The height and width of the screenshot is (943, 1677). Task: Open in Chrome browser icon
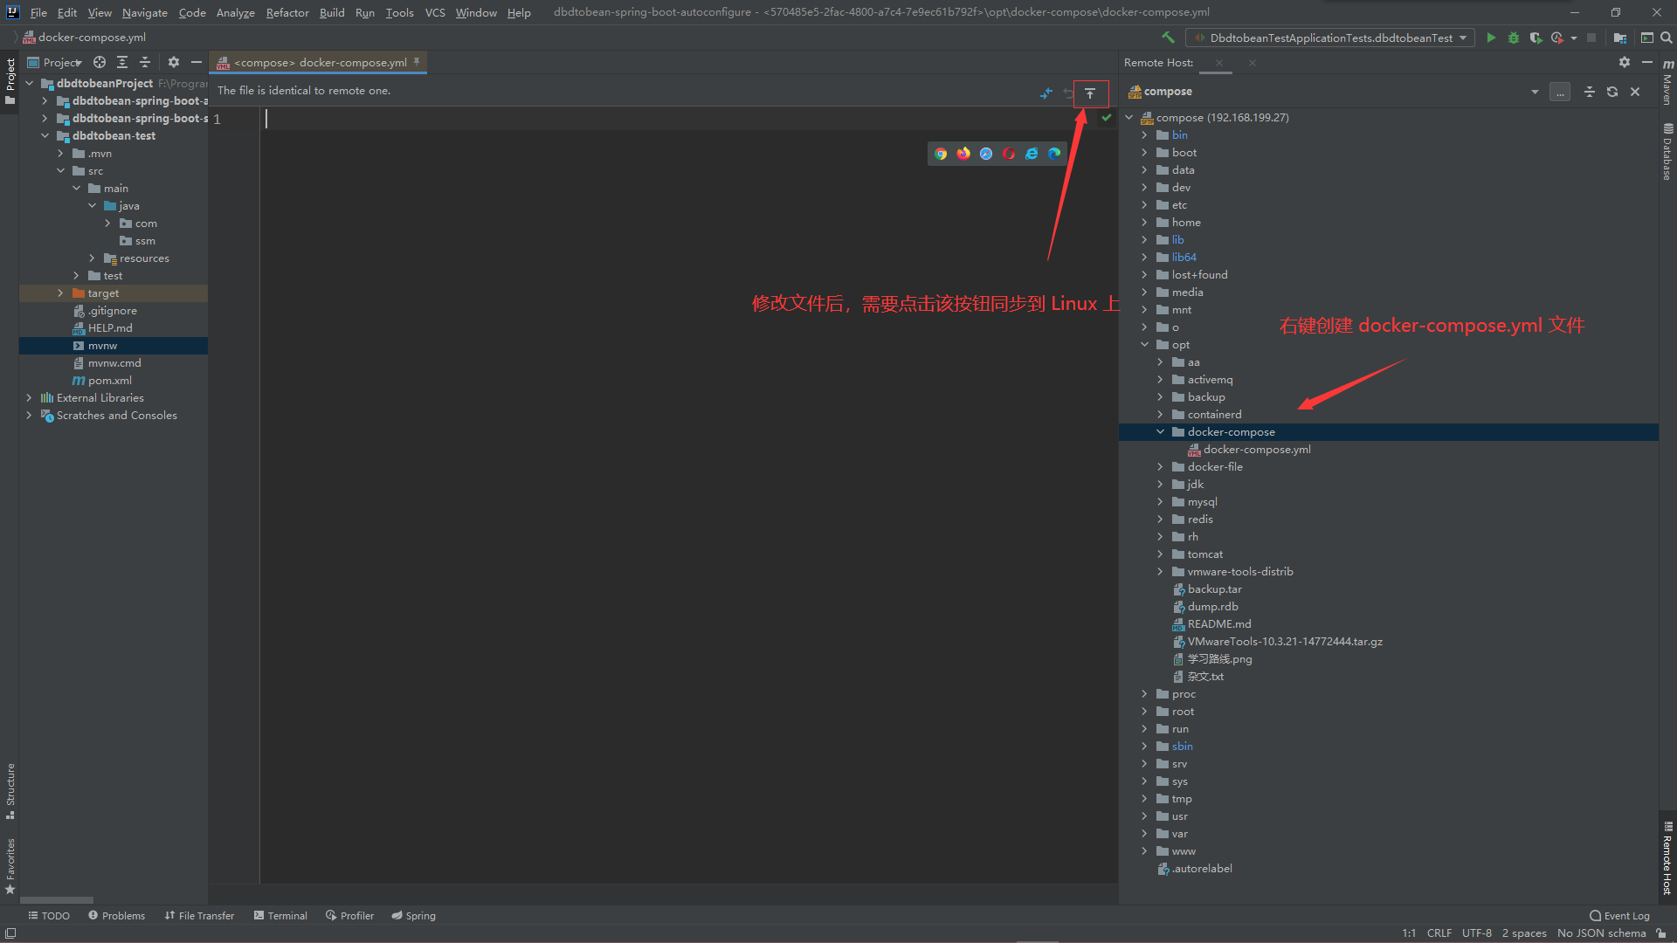click(941, 154)
